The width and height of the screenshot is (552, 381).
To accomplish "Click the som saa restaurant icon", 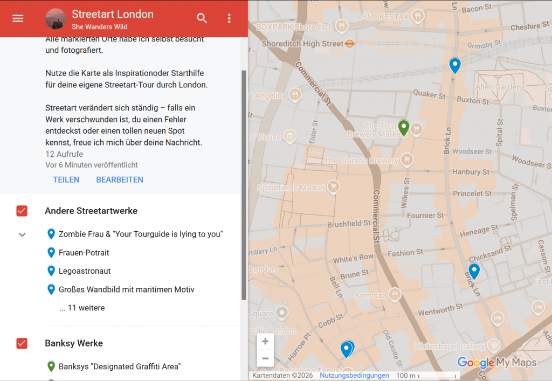I will click(395, 294).
